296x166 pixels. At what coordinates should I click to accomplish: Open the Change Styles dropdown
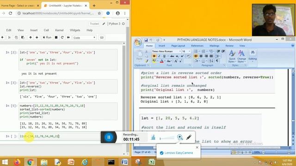241,56
